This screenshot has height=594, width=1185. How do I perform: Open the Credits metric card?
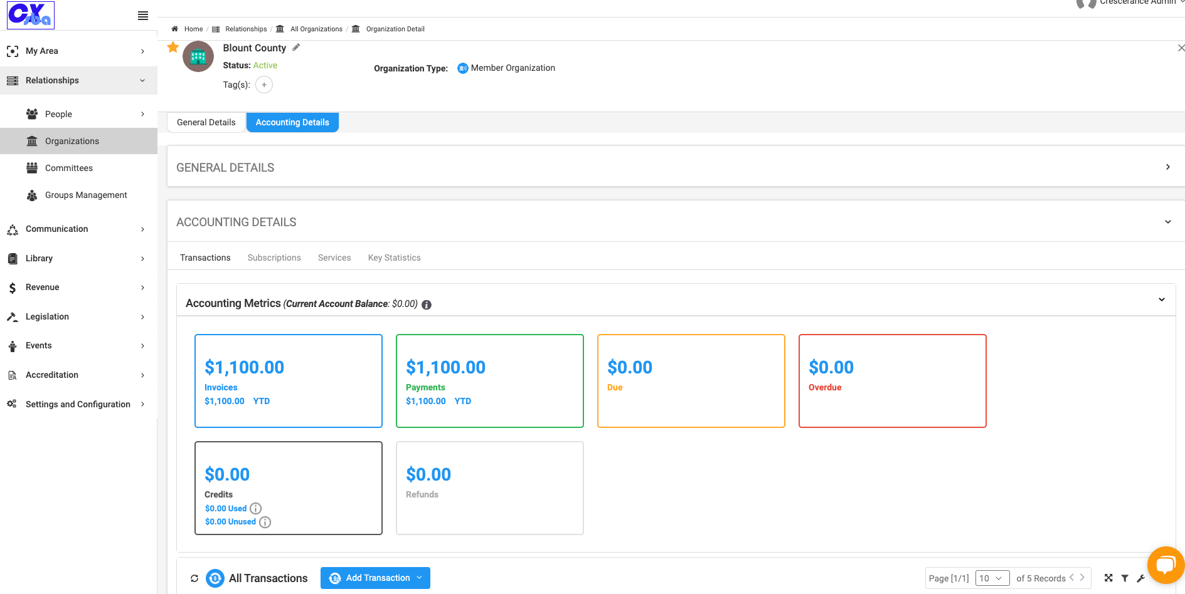point(289,488)
